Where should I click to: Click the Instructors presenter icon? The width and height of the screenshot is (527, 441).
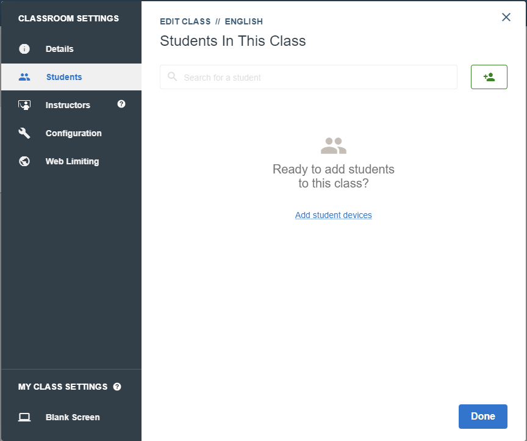click(x=24, y=105)
